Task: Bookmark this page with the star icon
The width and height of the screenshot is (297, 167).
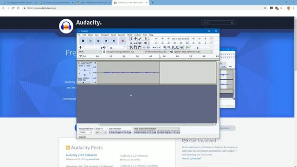Action: [x=265, y=8]
